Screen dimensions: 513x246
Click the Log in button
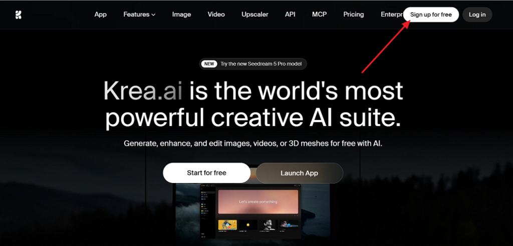[477, 14]
